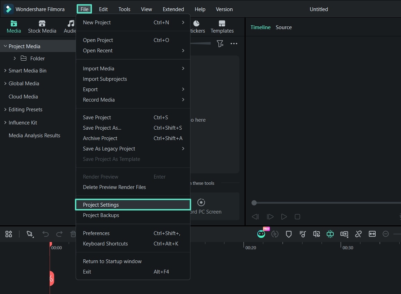The image size is (401, 294).
Task: Choose Return to Startup window
Action: click(x=133, y=261)
